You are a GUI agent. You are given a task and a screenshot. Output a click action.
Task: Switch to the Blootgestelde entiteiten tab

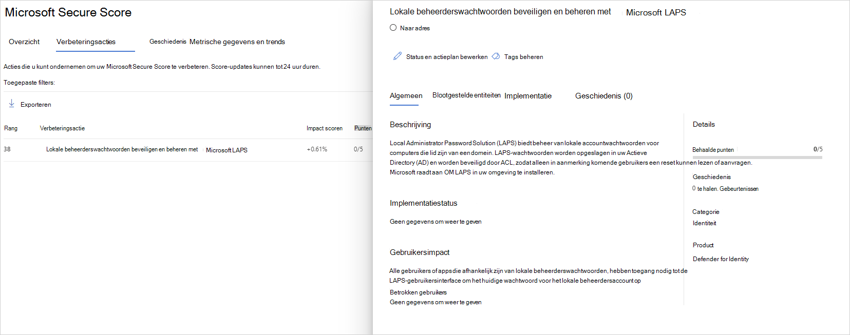tap(466, 95)
